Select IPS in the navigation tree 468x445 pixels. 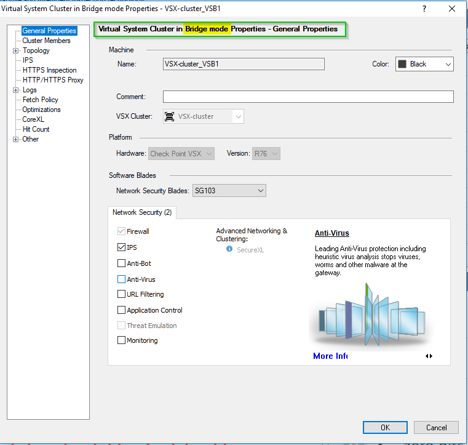point(28,60)
